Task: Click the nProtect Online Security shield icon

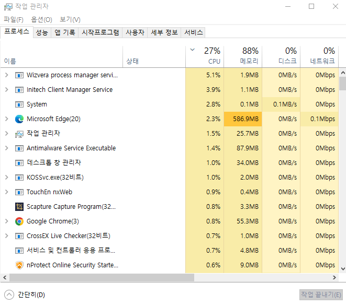Action: (x=19, y=265)
